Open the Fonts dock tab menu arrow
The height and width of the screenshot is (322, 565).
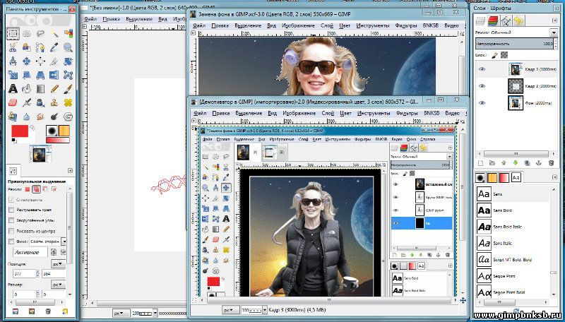pyautogui.click(x=554, y=177)
